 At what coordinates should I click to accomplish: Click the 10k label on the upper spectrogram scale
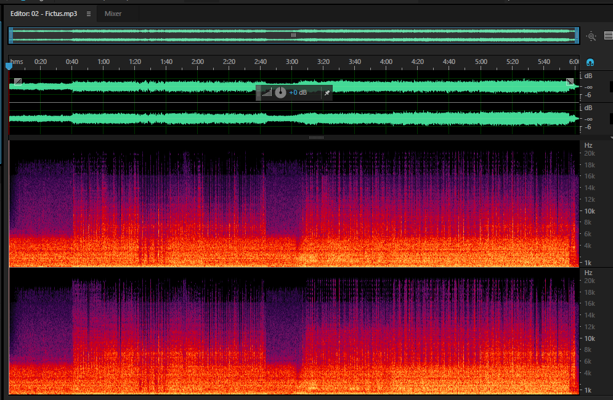(590, 211)
